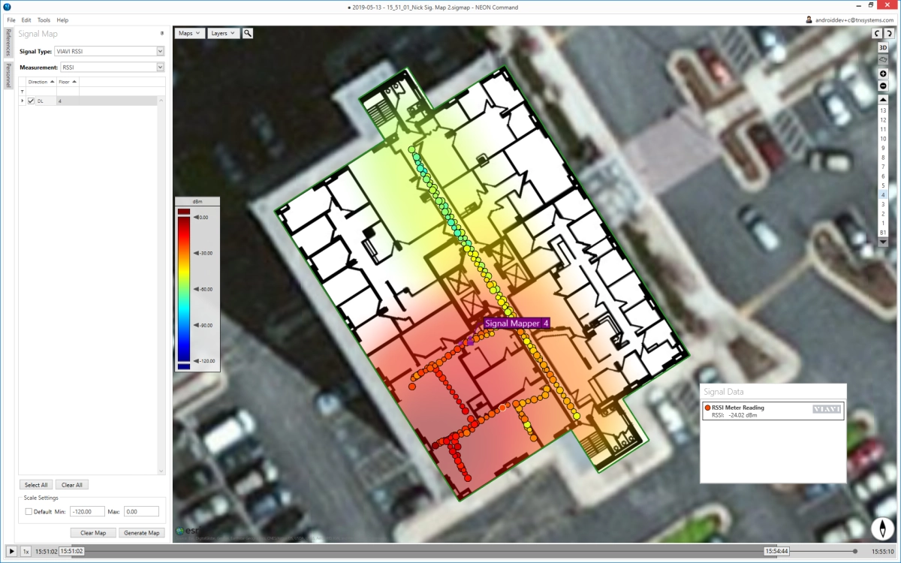Change the 1x playback speed

click(26, 551)
